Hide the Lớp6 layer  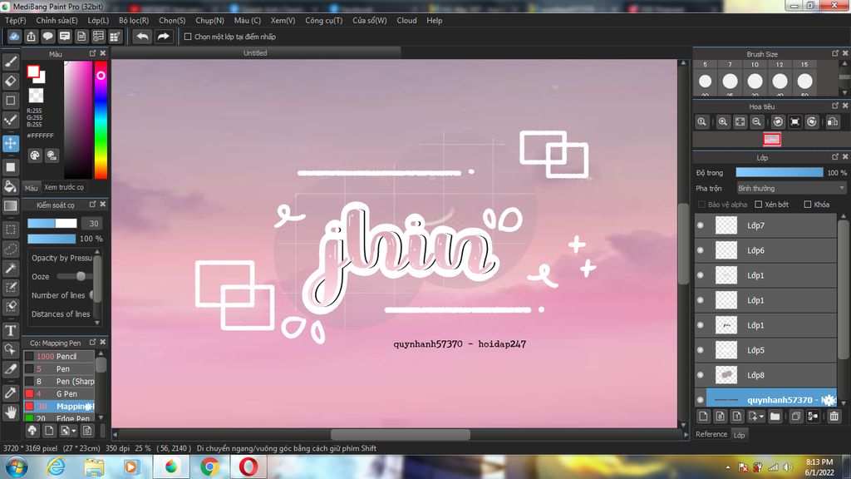(x=700, y=249)
